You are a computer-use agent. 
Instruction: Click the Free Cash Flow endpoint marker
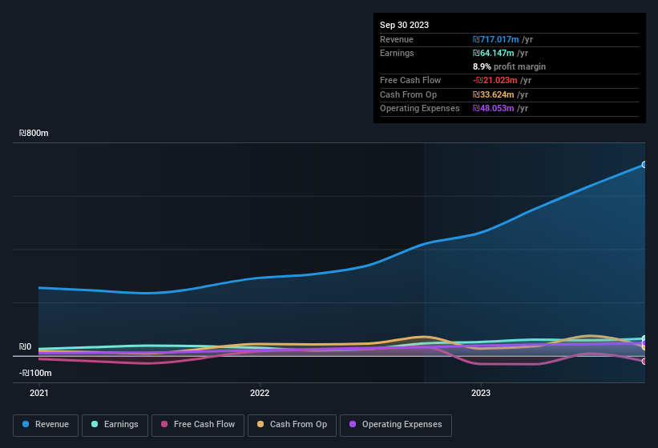(644, 361)
